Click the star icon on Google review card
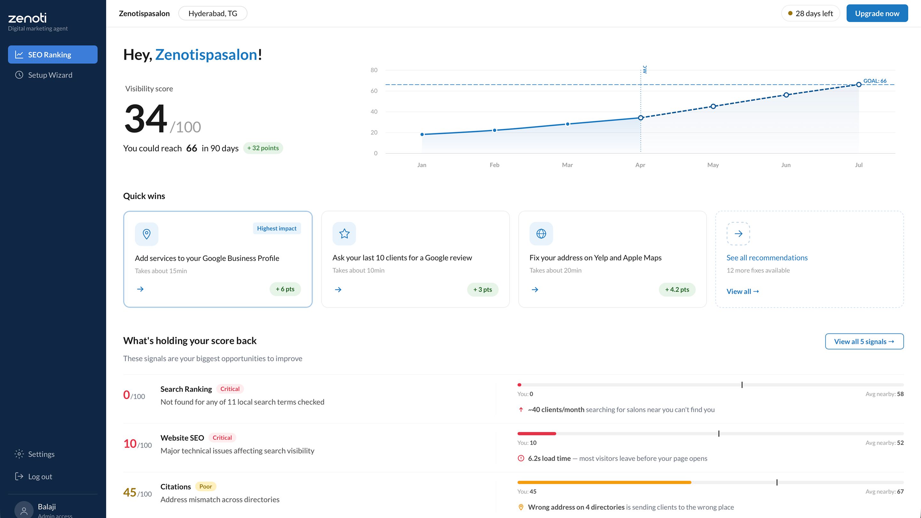 coord(344,234)
